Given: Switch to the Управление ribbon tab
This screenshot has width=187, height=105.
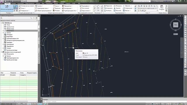Looking at the screenshot, I should [x=49, y=3].
